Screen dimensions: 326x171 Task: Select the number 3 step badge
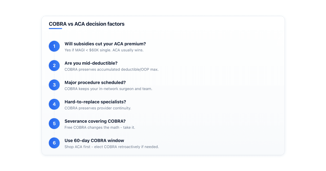54,85
